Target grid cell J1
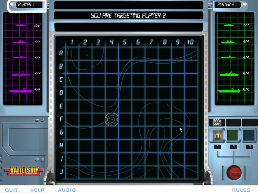 [x=72, y=172]
